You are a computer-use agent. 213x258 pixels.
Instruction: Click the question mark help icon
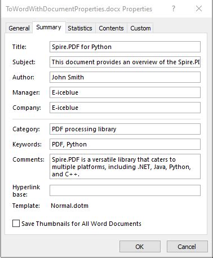[174, 8]
